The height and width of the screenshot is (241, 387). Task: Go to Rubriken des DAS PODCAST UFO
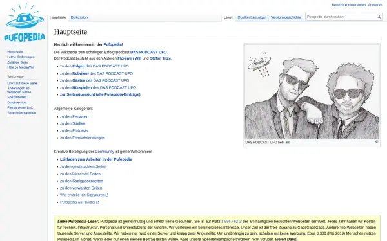pyautogui.click(x=96, y=73)
